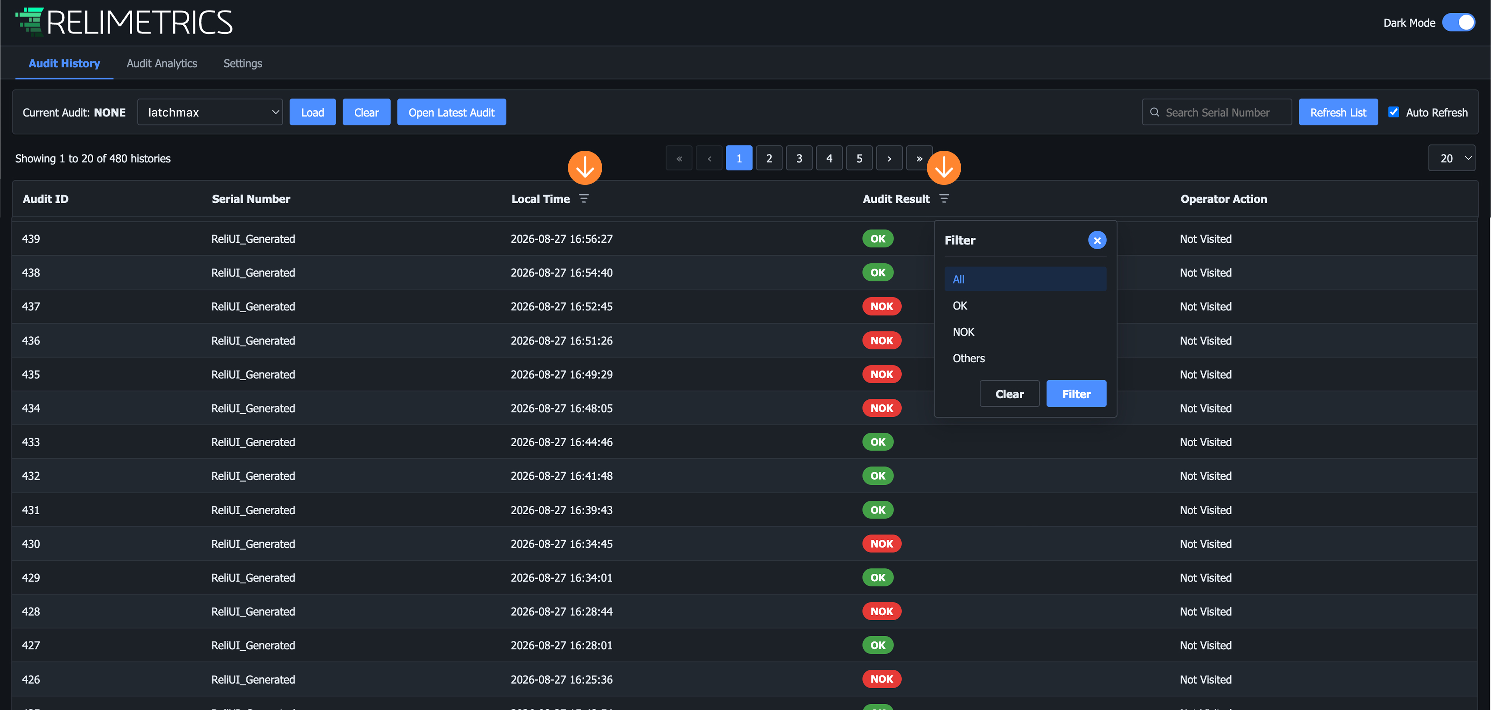Click the Clear button next to Load
Viewport: 1491px width, 710px height.
click(366, 112)
